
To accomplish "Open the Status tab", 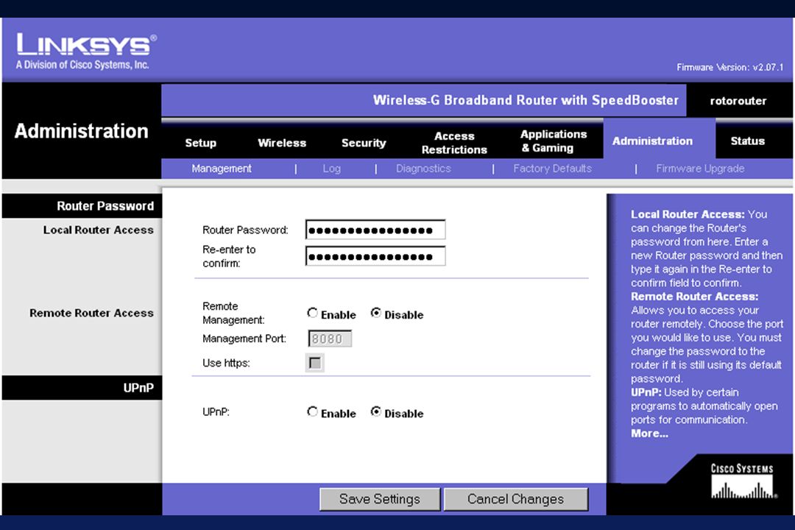I will 747,141.
